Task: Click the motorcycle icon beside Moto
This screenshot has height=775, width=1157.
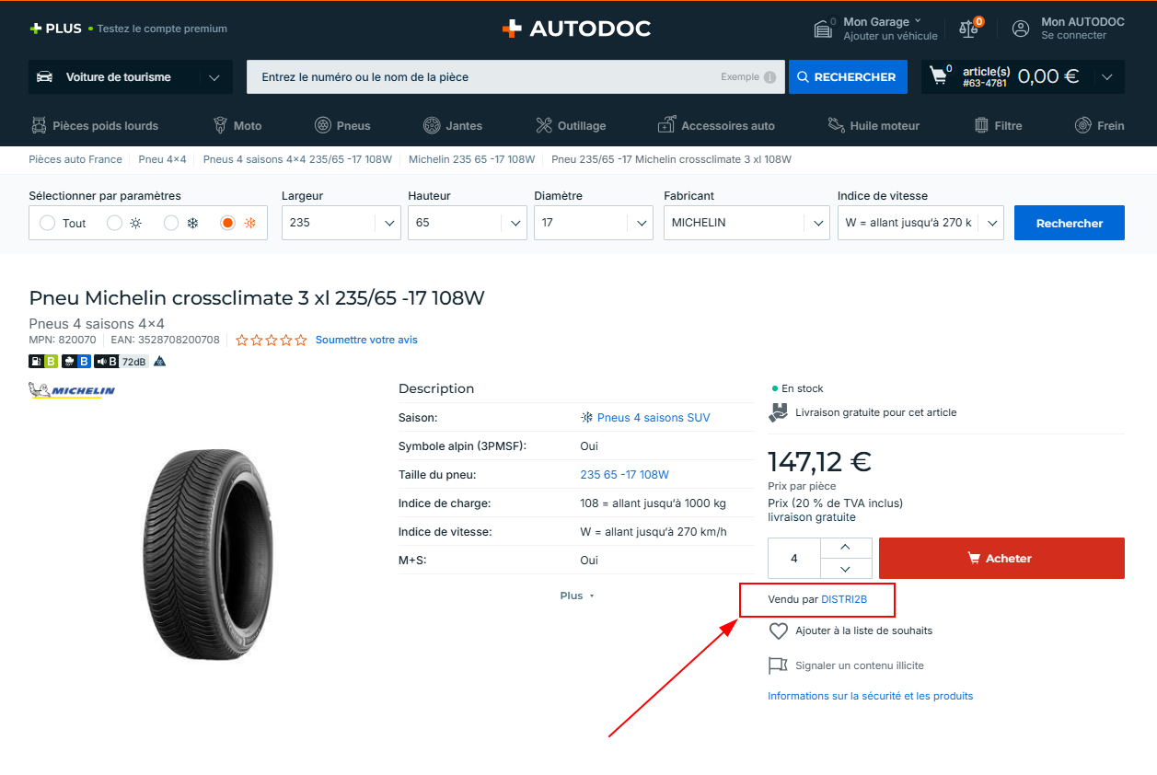Action: coord(220,125)
